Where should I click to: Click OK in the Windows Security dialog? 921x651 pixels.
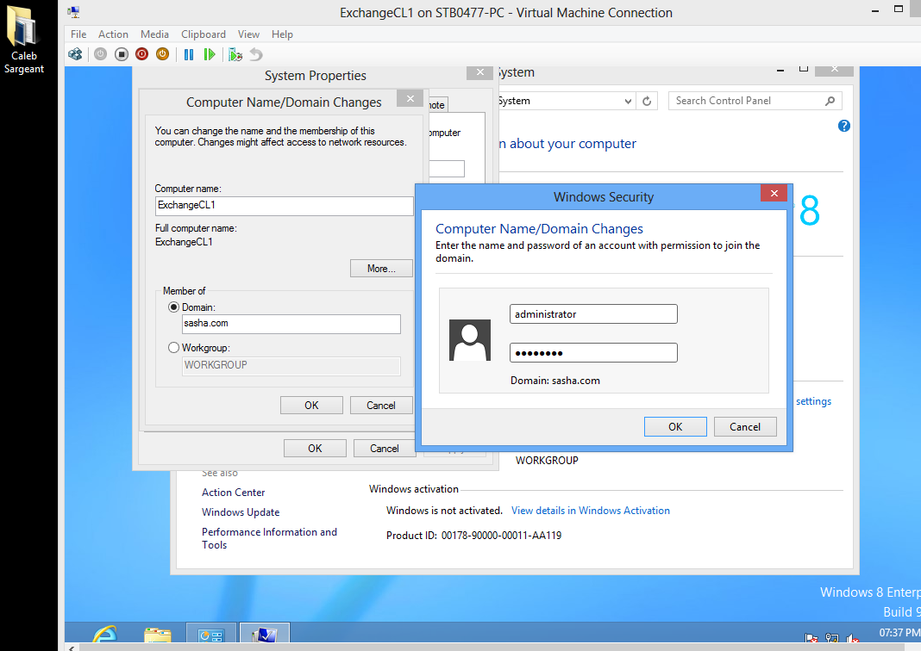(x=675, y=427)
